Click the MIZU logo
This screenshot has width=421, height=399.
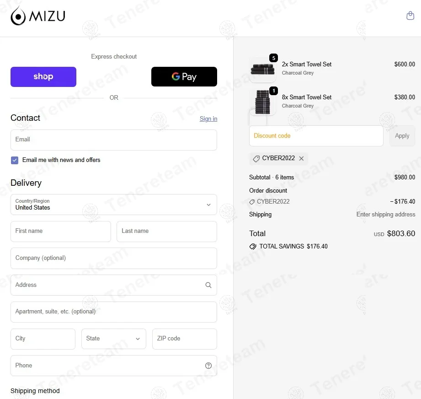(38, 16)
